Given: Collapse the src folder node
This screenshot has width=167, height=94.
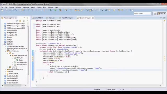Looking at the screenshot, I should coord(8,53).
